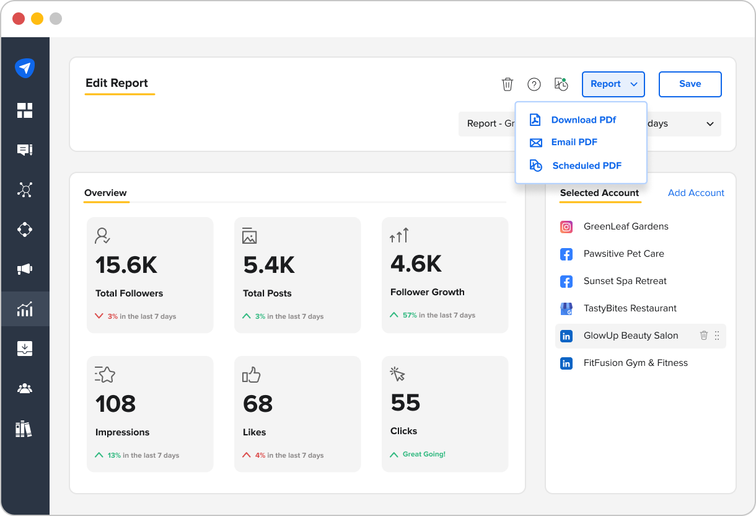This screenshot has width=756, height=516.
Task: Click the scheduled report clock icon in the header
Action: pyautogui.click(x=561, y=84)
